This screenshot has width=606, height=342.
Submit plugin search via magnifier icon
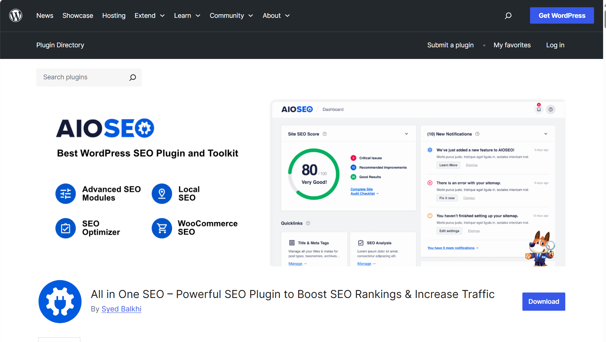pyautogui.click(x=133, y=77)
